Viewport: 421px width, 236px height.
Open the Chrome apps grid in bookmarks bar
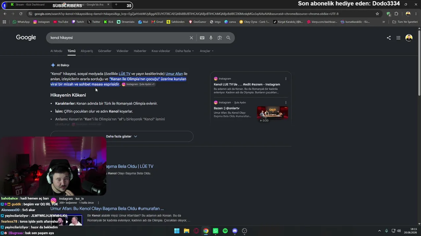[x=4, y=22]
